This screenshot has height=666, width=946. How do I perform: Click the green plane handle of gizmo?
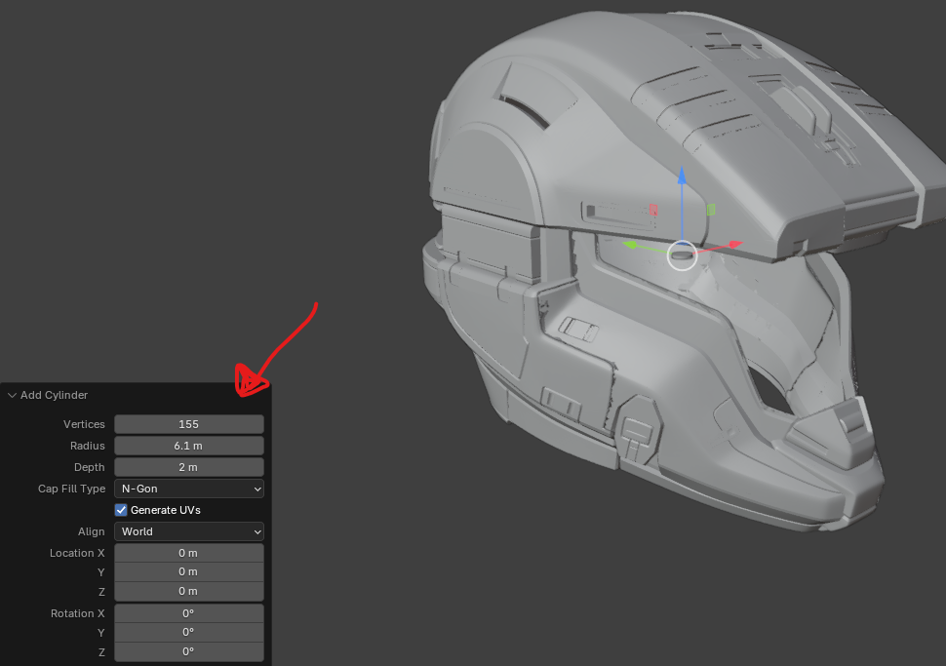click(711, 210)
